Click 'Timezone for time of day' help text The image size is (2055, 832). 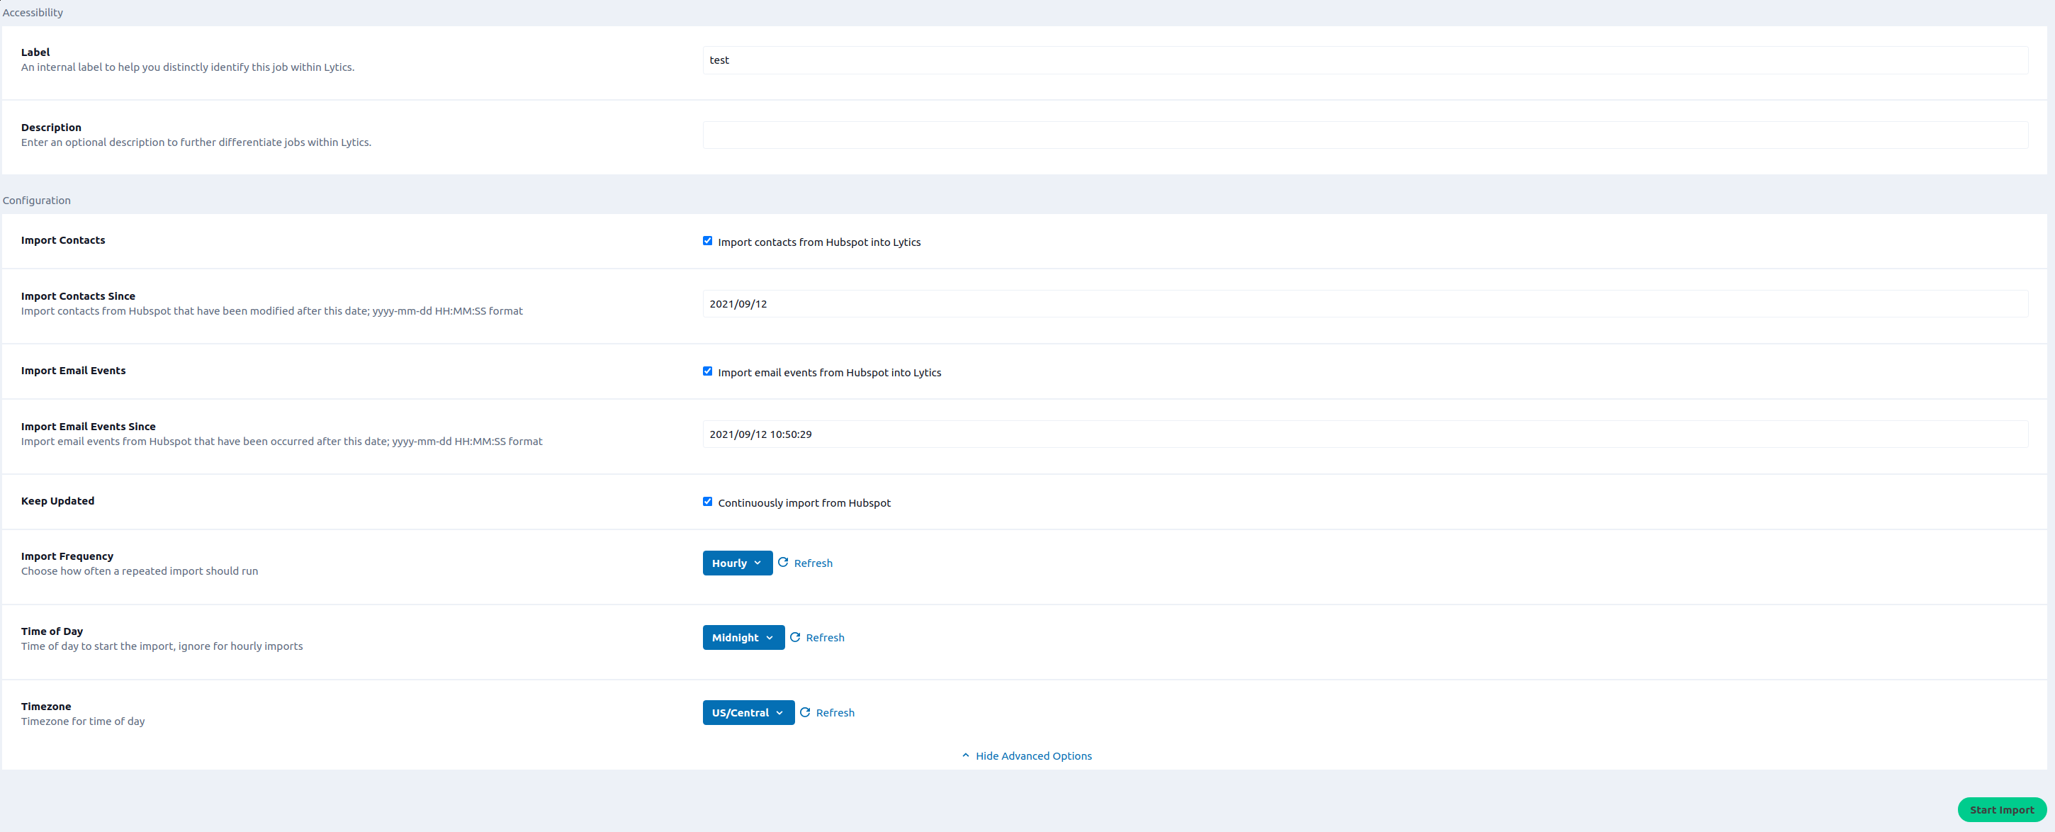click(x=83, y=721)
